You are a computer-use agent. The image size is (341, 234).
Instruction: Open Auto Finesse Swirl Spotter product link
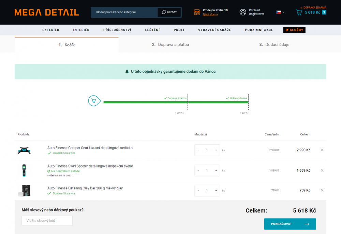[x=90, y=166]
